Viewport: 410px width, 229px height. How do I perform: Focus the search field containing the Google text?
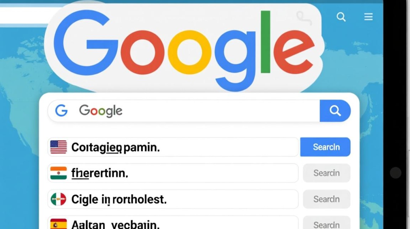(x=195, y=111)
